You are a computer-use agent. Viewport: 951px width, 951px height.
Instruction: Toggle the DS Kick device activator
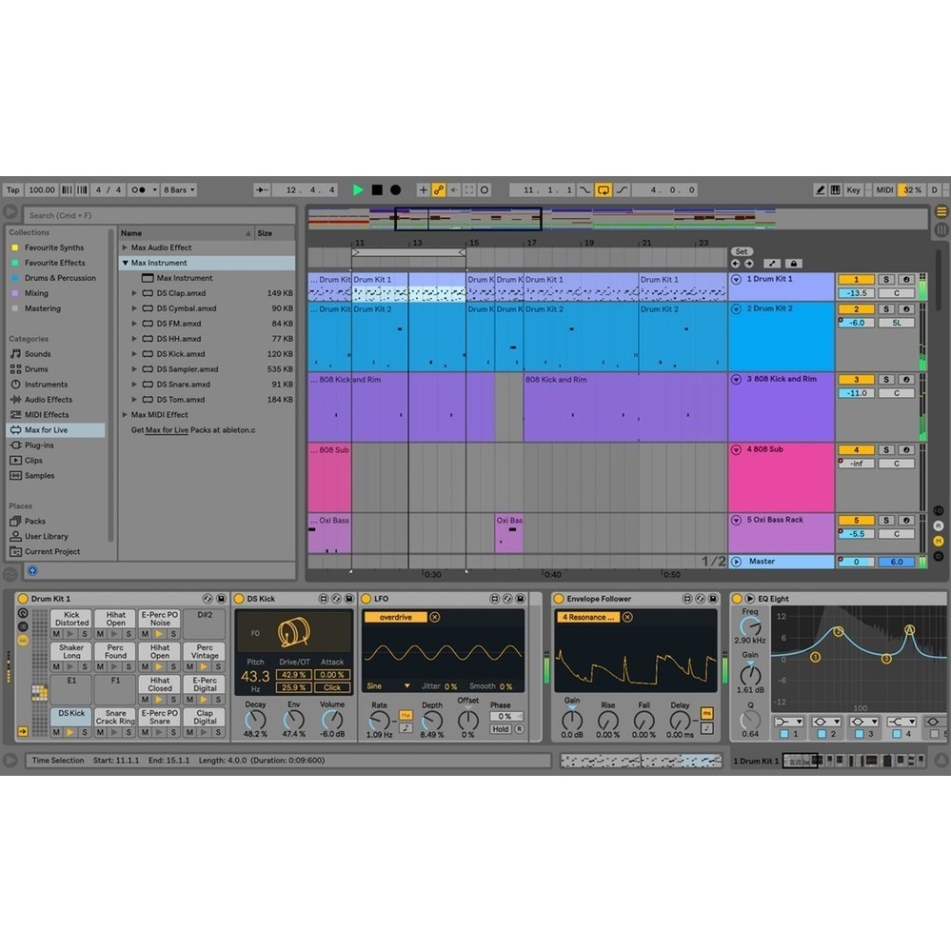point(239,599)
